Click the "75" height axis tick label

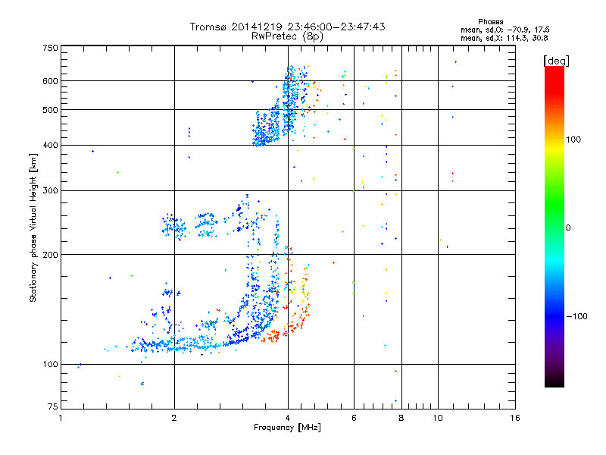click(53, 406)
